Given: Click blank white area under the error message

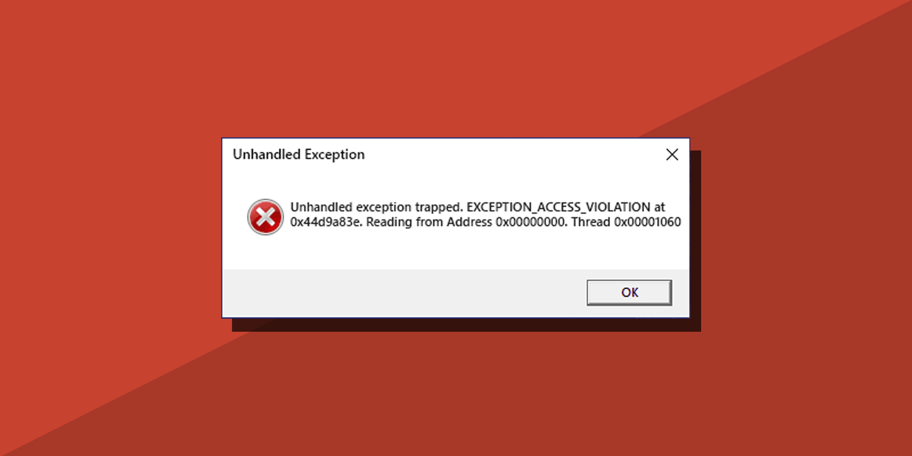Looking at the screenshot, I should tap(456, 250).
